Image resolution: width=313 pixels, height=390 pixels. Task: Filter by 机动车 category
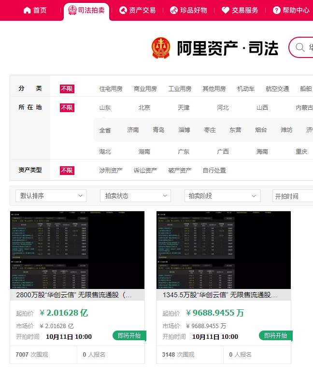click(x=246, y=89)
